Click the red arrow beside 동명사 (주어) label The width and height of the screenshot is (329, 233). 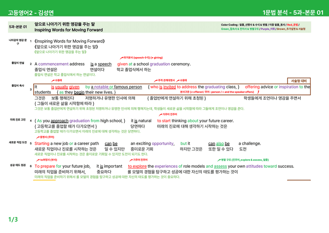38,137
